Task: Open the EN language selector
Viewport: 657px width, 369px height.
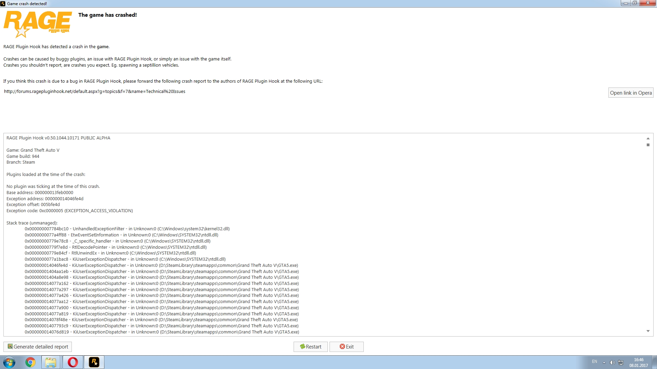Action: pos(594,361)
